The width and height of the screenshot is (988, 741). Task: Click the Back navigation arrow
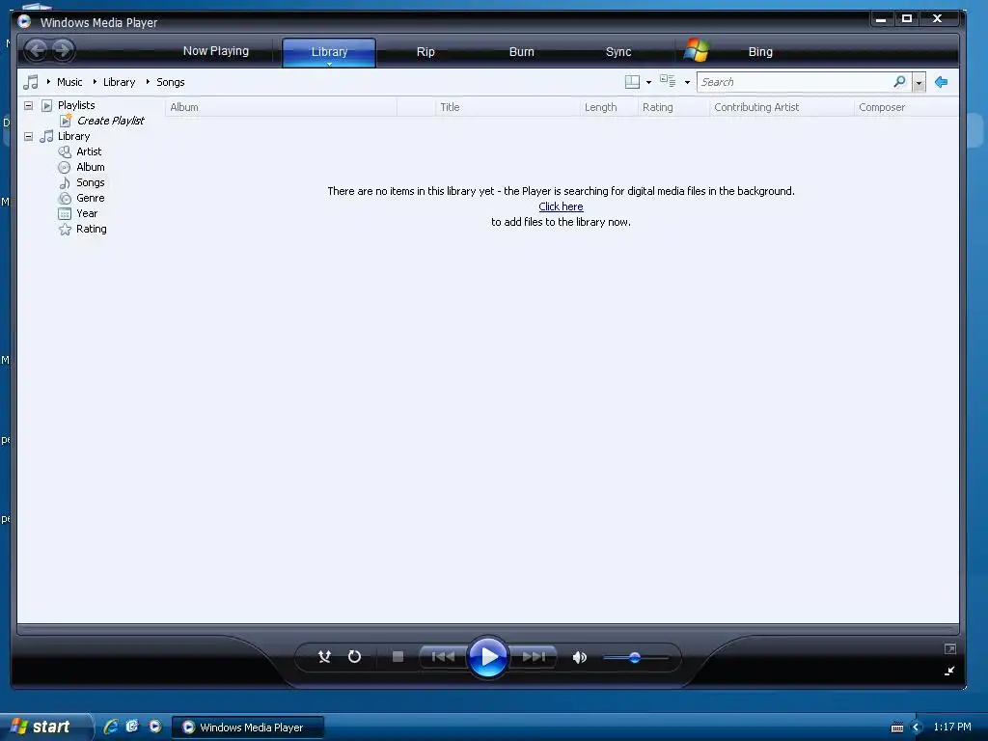point(37,50)
